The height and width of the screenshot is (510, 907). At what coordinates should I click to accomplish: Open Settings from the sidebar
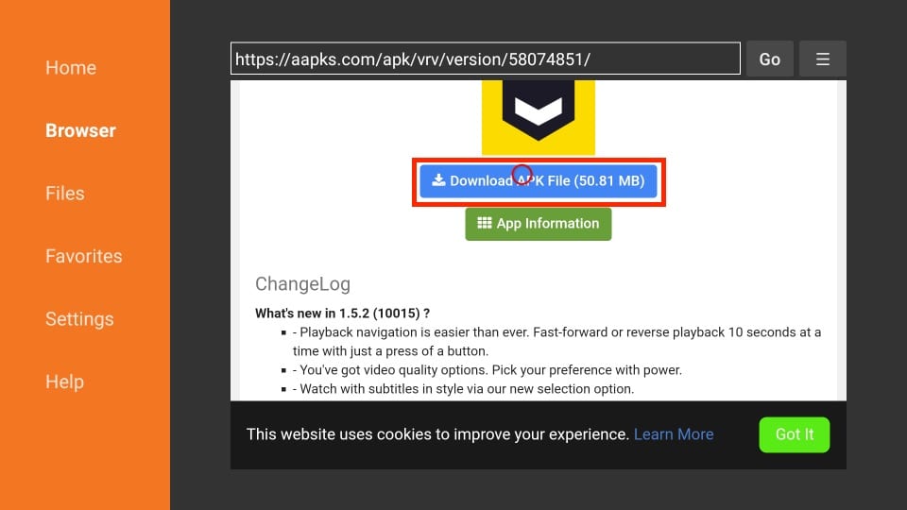point(79,319)
